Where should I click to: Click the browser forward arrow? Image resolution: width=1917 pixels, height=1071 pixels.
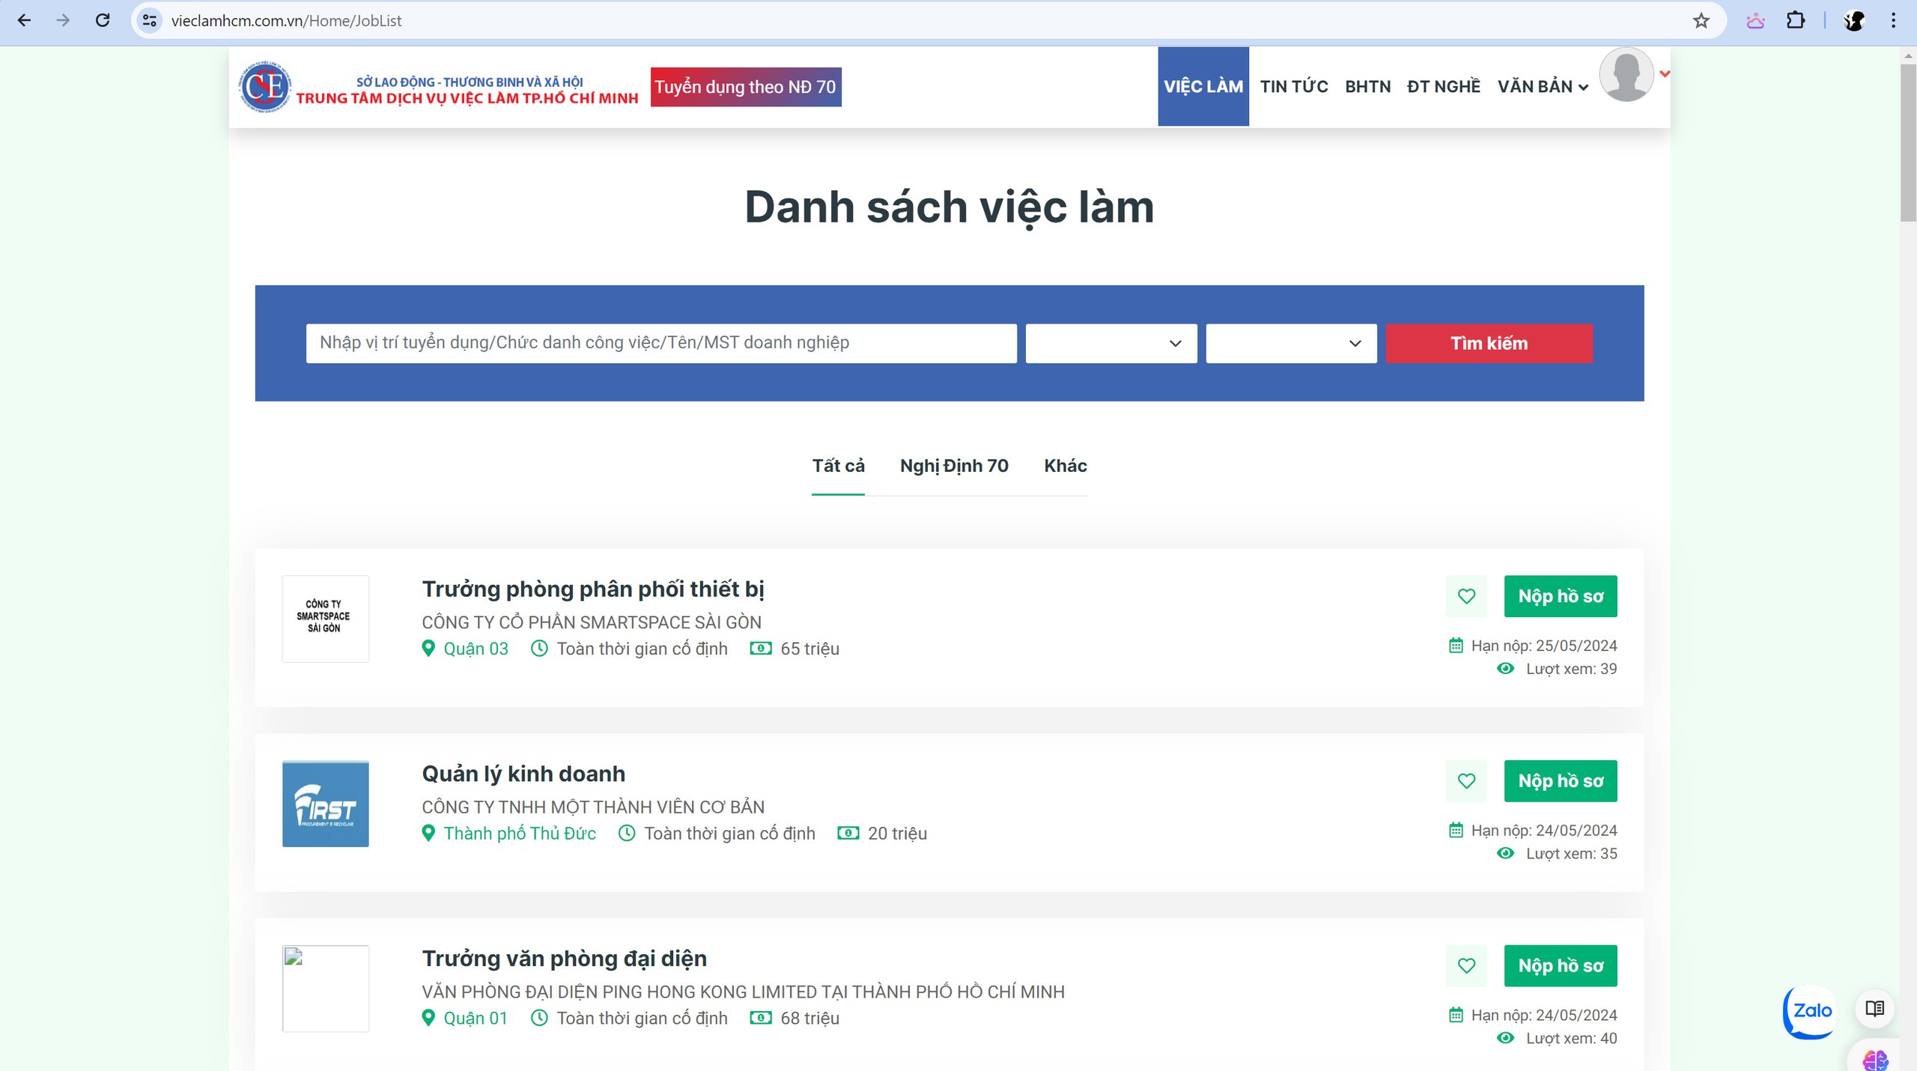tap(63, 20)
